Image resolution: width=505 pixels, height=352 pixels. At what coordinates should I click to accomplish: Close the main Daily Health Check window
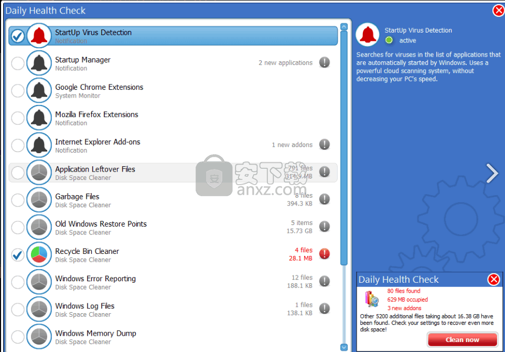coord(499,10)
